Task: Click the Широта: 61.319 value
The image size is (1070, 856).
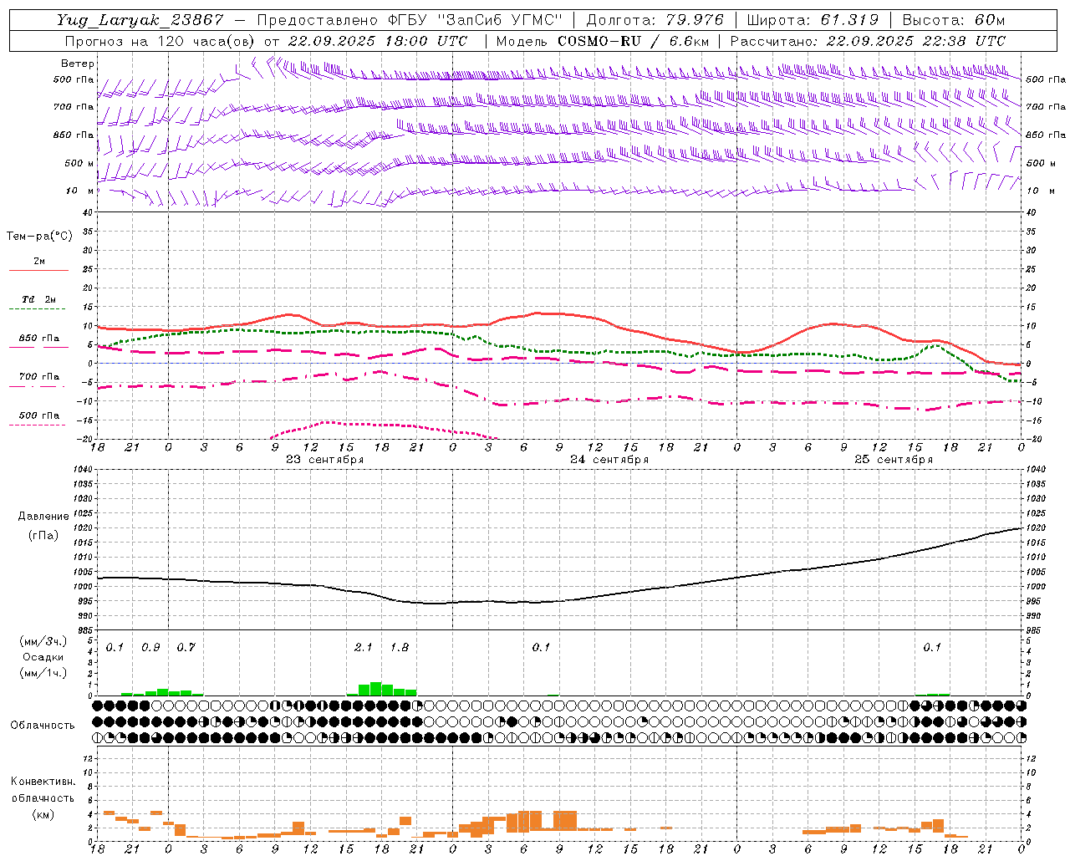Action: pos(813,20)
